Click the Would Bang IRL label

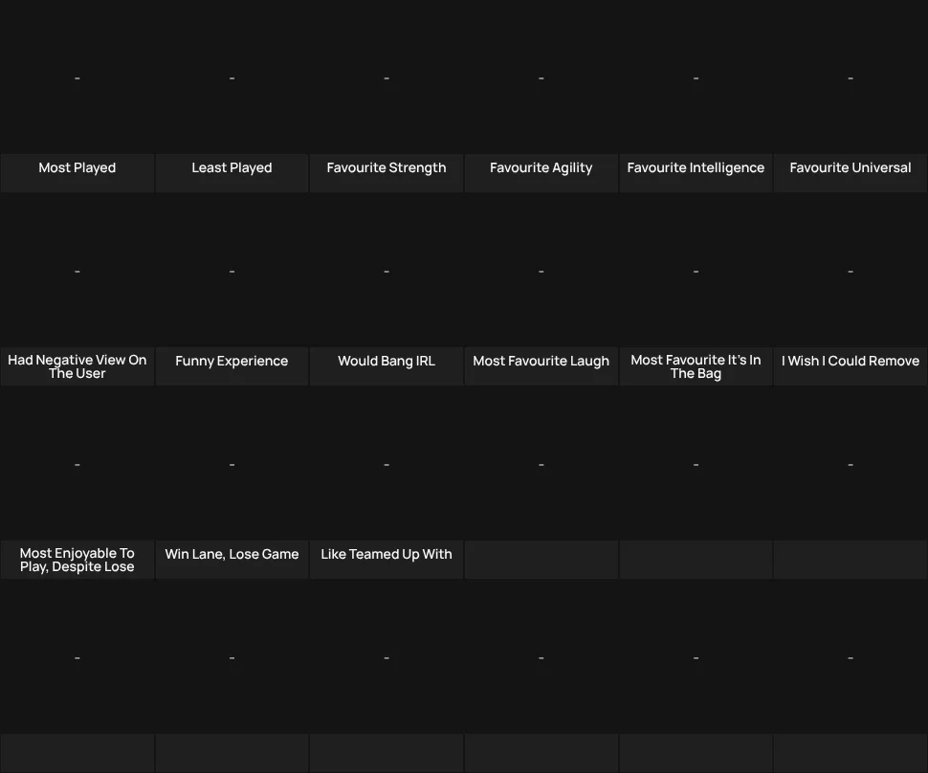(387, 361)
